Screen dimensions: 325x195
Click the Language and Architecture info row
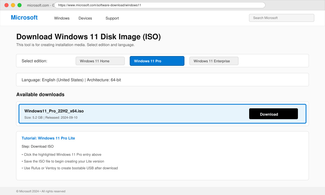point(162,80)
